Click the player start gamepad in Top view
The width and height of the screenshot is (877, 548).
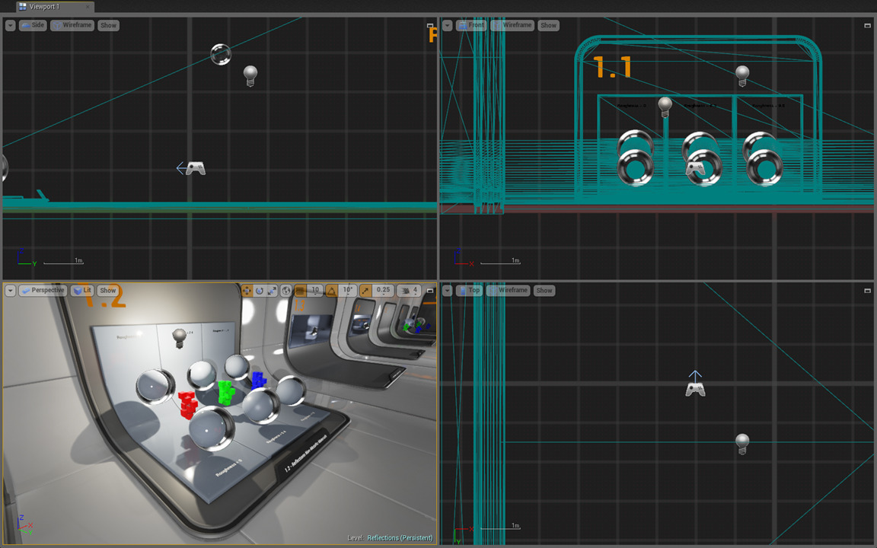(695, 389)
